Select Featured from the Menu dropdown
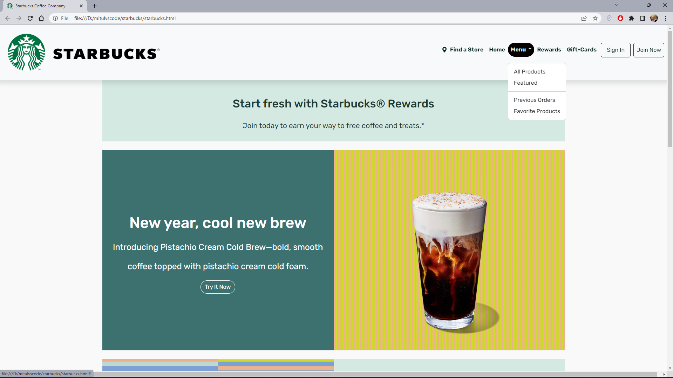This screenshot has width=673, height=378. 525,83
